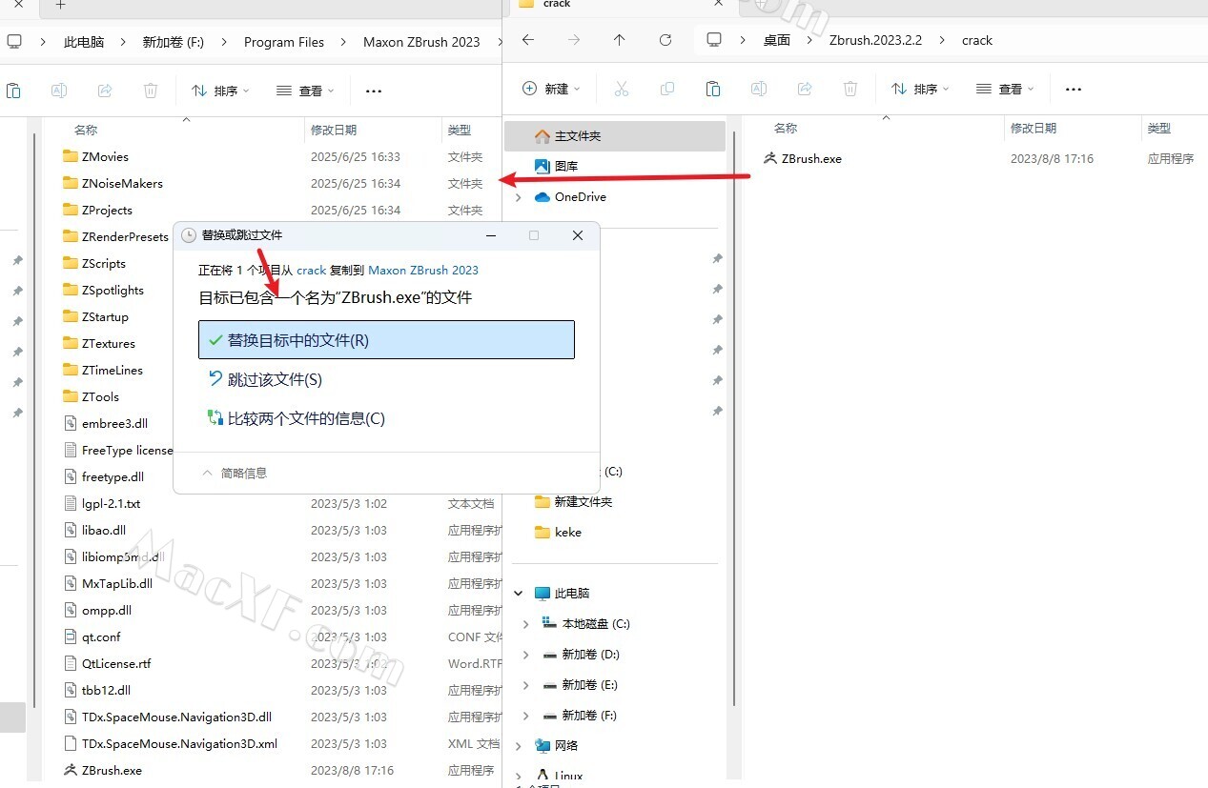Click the Copy icon in the crack window toolbar
Screen dimensions: 1208x788
click(667, 89)
